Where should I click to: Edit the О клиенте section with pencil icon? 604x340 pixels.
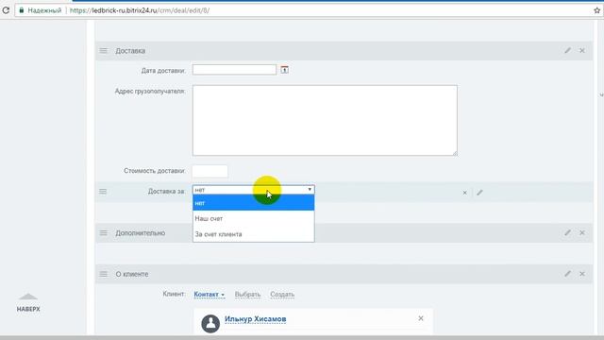pos(567,274)
